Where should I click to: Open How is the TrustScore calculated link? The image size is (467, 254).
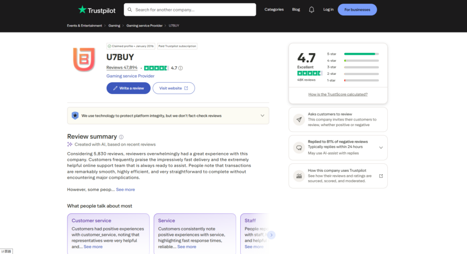338,94
